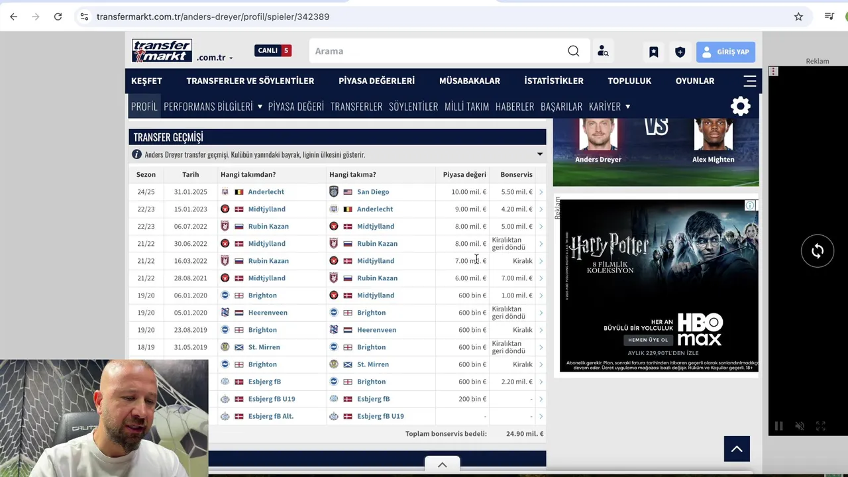
Task: Pause the side ad video
Action: coord(779,426)
